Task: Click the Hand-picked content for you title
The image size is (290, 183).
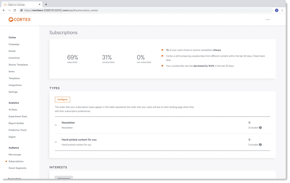Action: click(x=79, y=140)
